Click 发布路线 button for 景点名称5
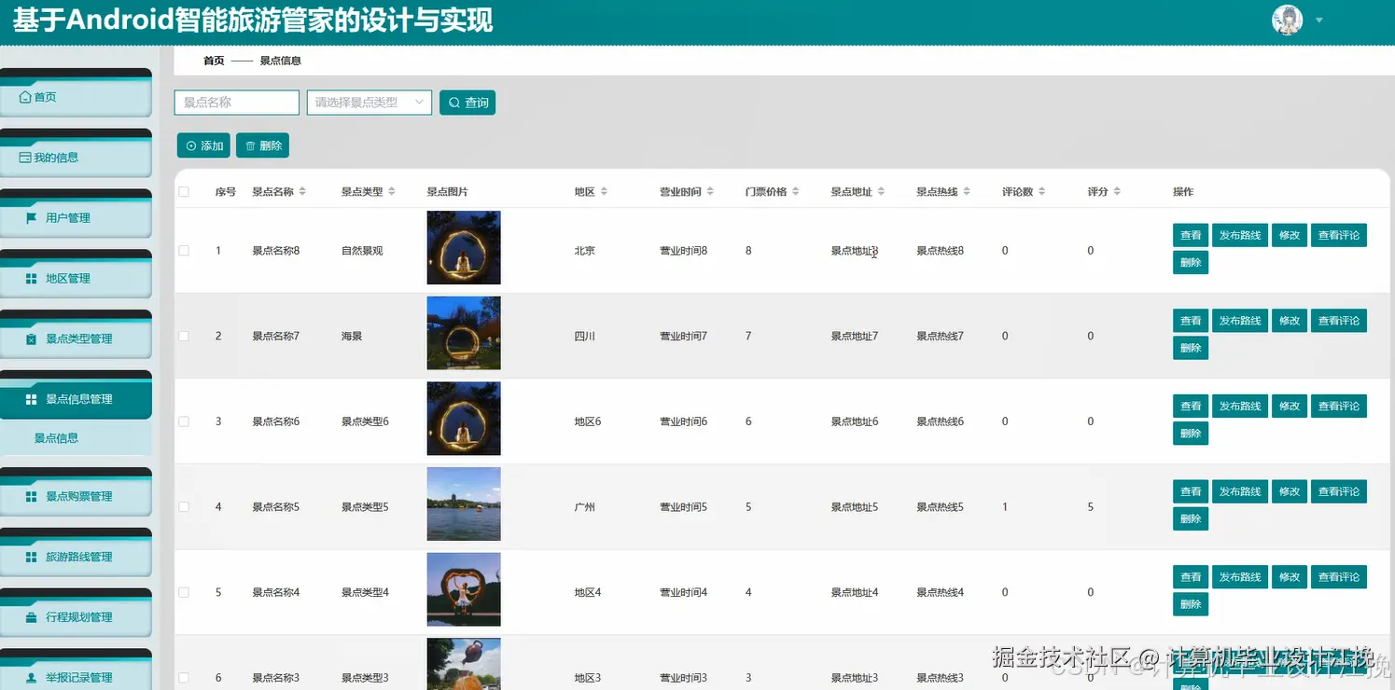The image size is (1395, 690). (x=1240, y=491)
